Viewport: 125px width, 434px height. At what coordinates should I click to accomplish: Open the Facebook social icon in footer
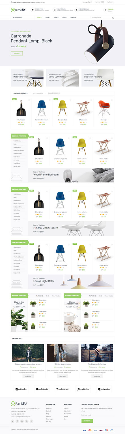(17, 421)
